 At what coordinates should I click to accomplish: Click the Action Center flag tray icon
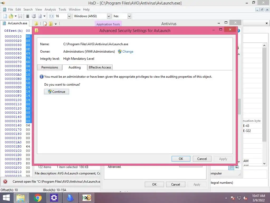coord(233,198)
